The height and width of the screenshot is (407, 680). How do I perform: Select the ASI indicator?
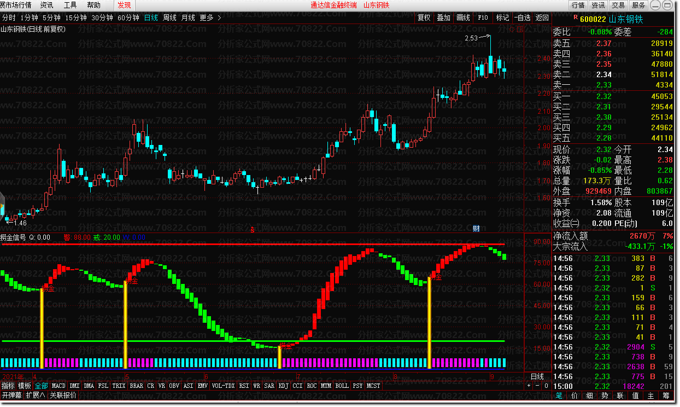[x=188, y=386]
